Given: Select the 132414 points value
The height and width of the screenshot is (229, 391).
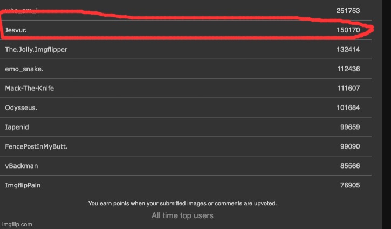Looking at the screenshot, I should pyautogui.click(x=347, y=50).
